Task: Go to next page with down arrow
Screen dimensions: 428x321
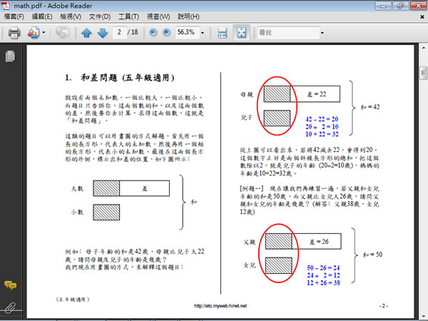Action: (102, 33)
